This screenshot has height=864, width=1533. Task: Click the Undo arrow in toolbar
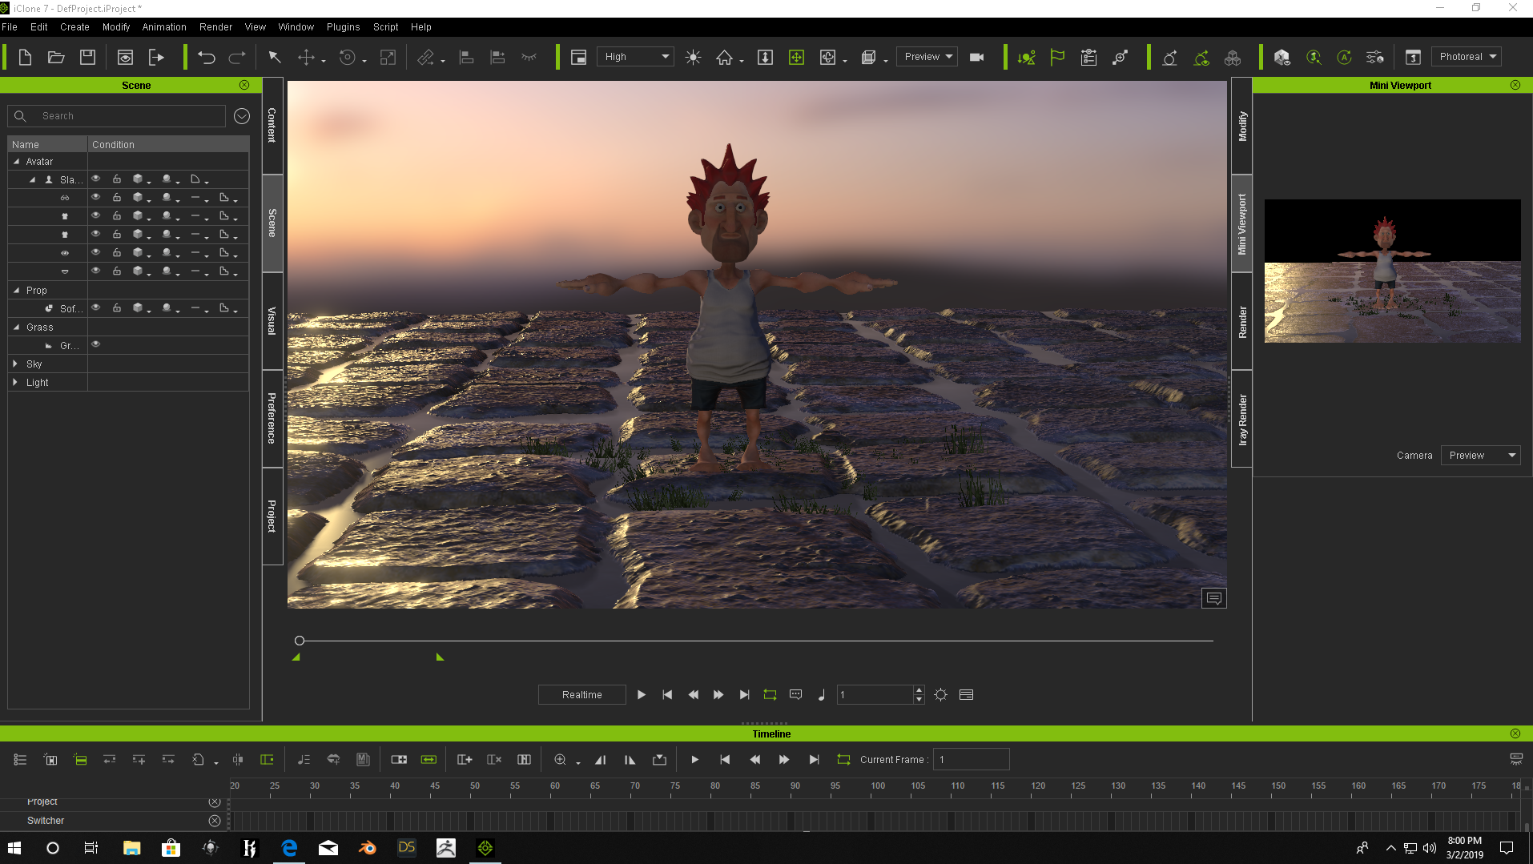[207, 57]
